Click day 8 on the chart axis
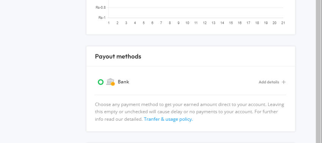The width and height of the screenshot is (322, 143). pos(170,23)
